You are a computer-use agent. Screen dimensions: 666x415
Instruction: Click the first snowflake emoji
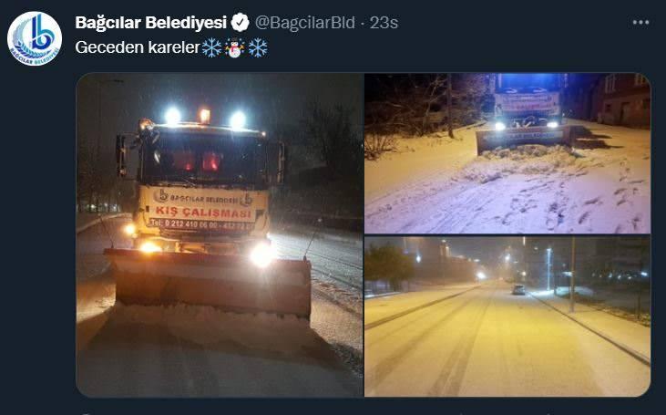click(211, 47)
